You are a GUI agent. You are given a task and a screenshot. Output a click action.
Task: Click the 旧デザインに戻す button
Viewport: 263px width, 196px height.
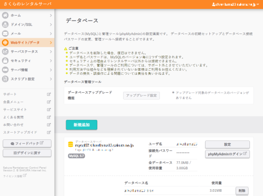click(27, 153)
